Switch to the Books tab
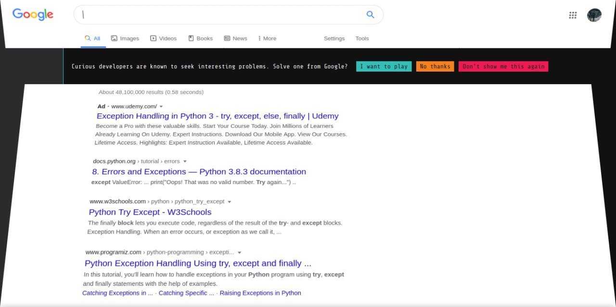Screen dimensions: 616x307 tap(200, 38)
